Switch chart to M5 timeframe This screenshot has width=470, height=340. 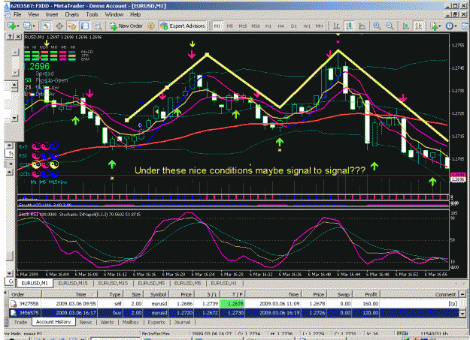pyautogui.click(x=229, y=26)
